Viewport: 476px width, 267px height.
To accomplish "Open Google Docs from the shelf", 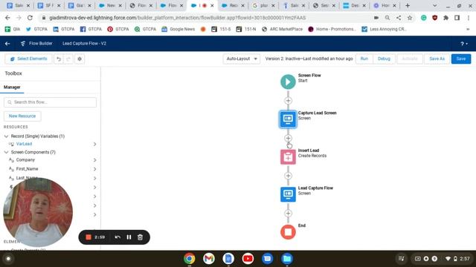I will pos(228,259).
